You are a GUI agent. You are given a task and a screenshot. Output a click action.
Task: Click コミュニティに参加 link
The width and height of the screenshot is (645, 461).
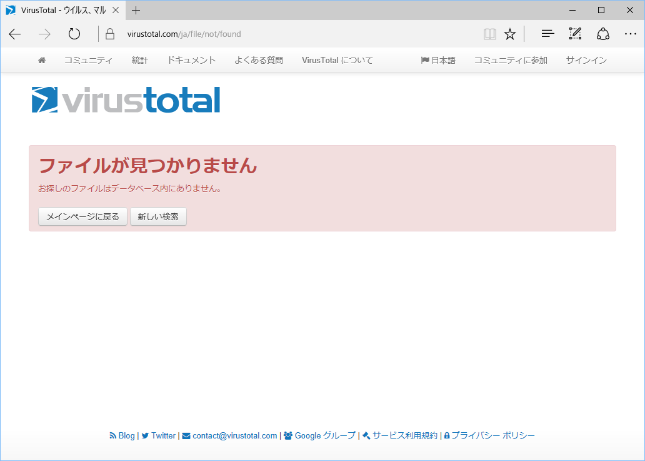point(511,61)
